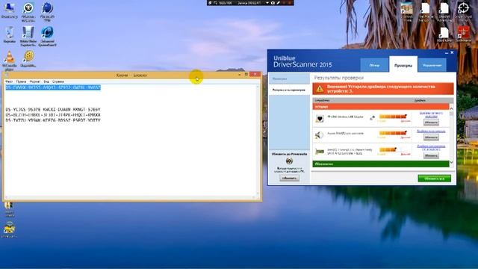The image size is (478, 269).
Task: Click the driver age bar for the SATA controller
Action: coord(388,149)
